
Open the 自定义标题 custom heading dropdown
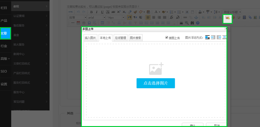232,12
